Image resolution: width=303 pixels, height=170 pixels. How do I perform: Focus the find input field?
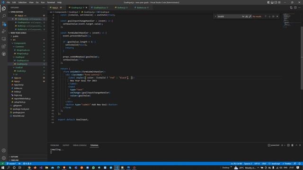229,17
